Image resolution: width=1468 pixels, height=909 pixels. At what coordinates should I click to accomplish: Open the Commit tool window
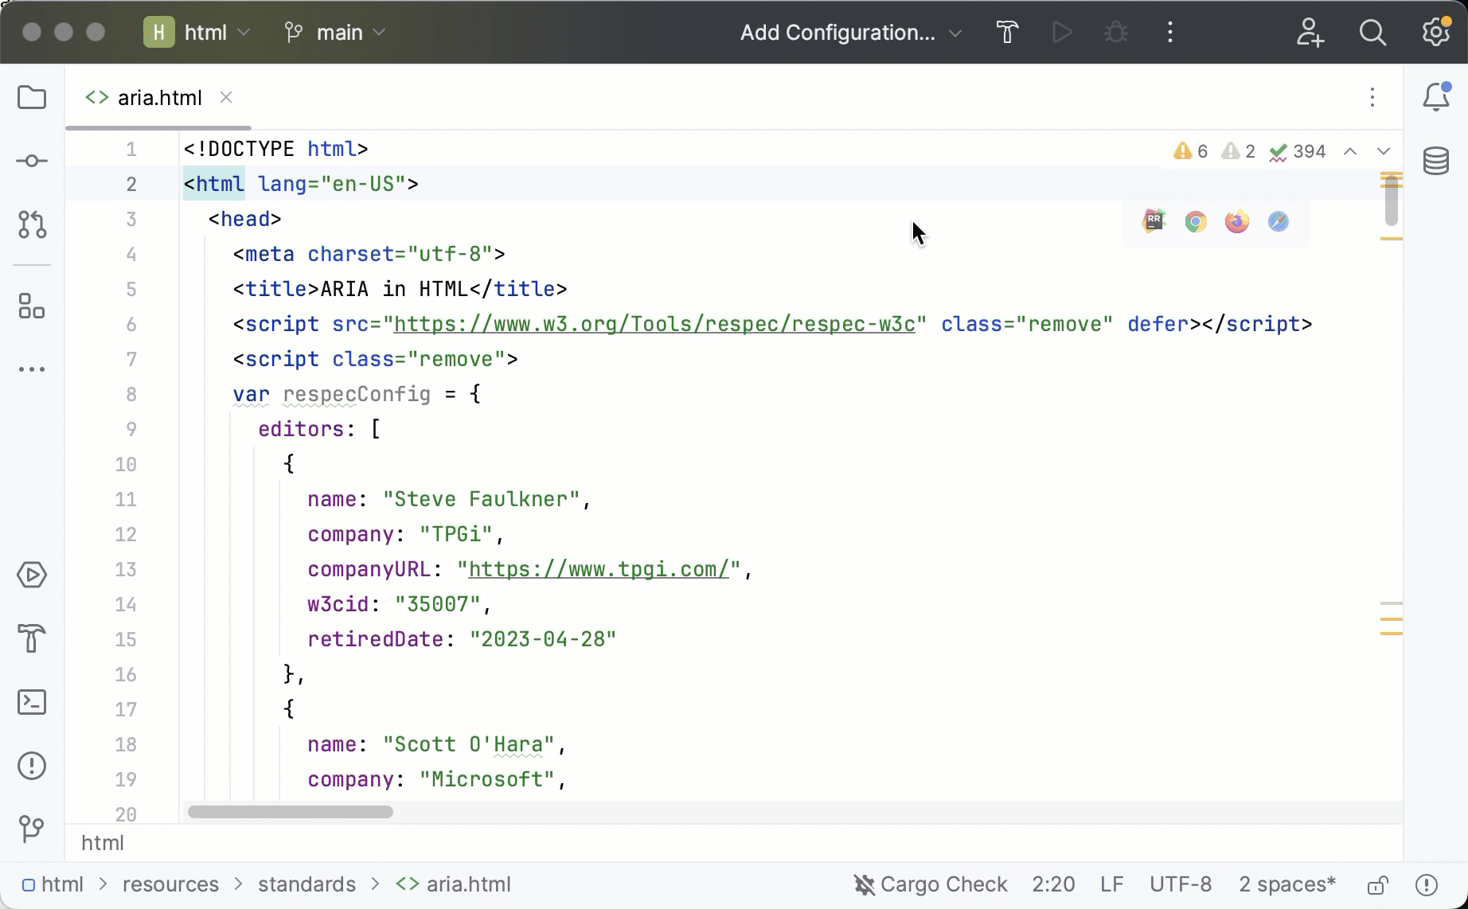point(32,161)
